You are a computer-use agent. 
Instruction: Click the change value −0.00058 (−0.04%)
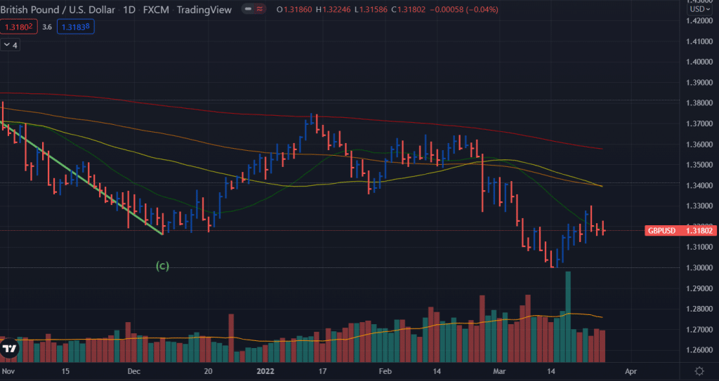[x=463, y=10]
